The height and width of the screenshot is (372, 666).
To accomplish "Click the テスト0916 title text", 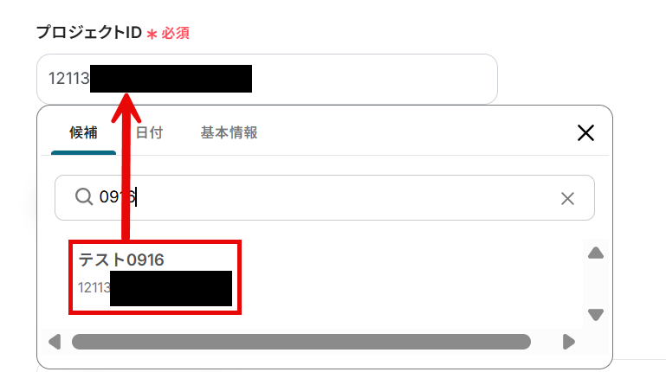I will click(121, 260).
